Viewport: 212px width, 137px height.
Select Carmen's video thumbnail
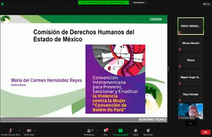point(191,111)
